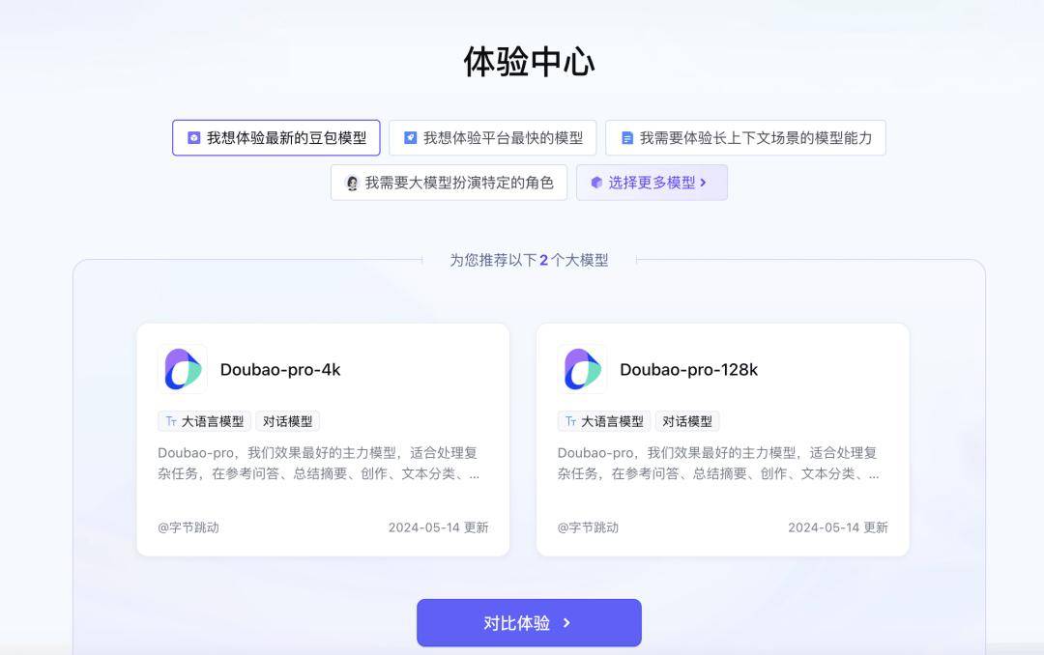Image resolution: width=1044 pixels, height=655 pixels.
Task: Start 对比体验 comparison
Action: [530, 623]
